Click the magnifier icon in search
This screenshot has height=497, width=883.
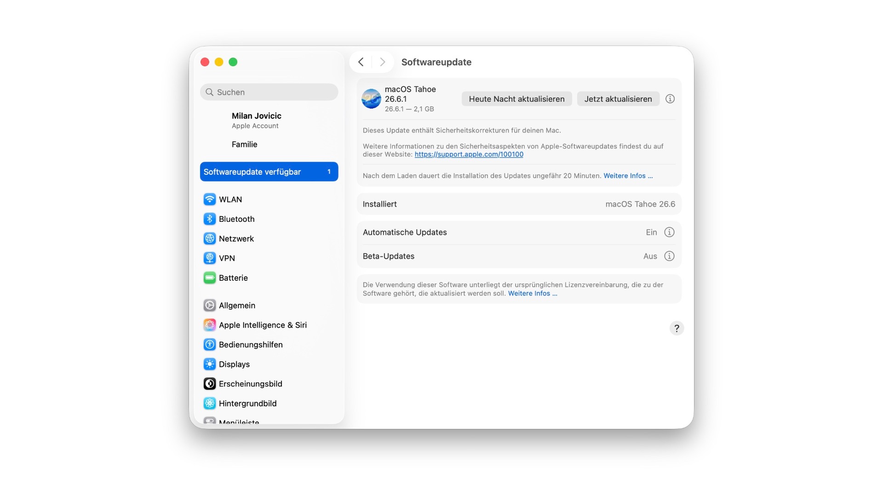[x=209, y=92]
